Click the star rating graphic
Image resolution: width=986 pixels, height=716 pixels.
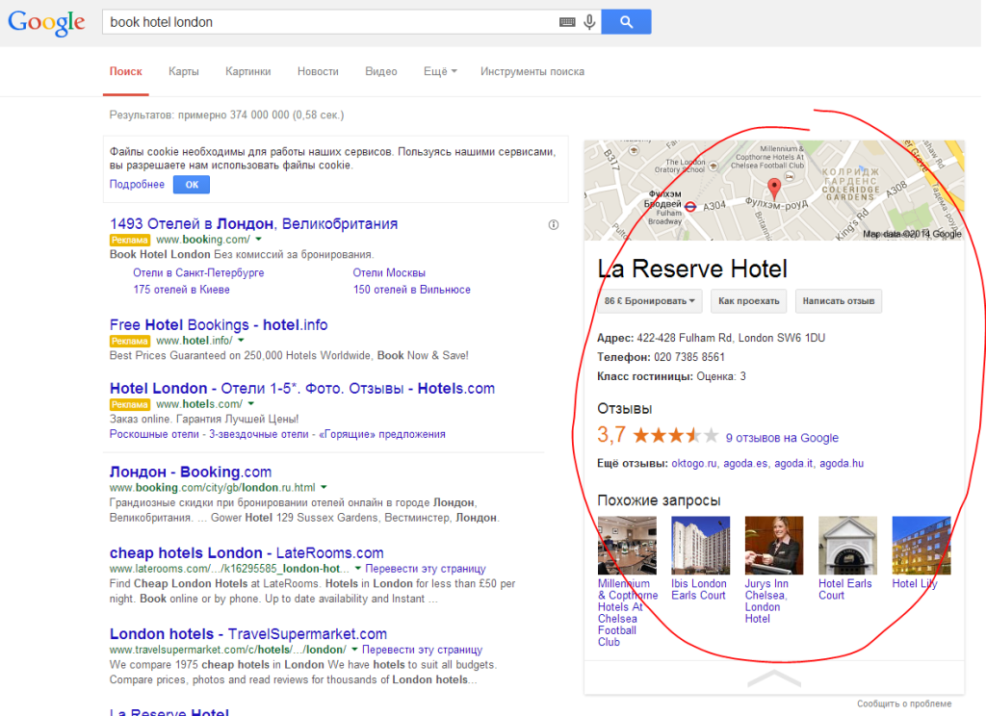click(675, 435)
